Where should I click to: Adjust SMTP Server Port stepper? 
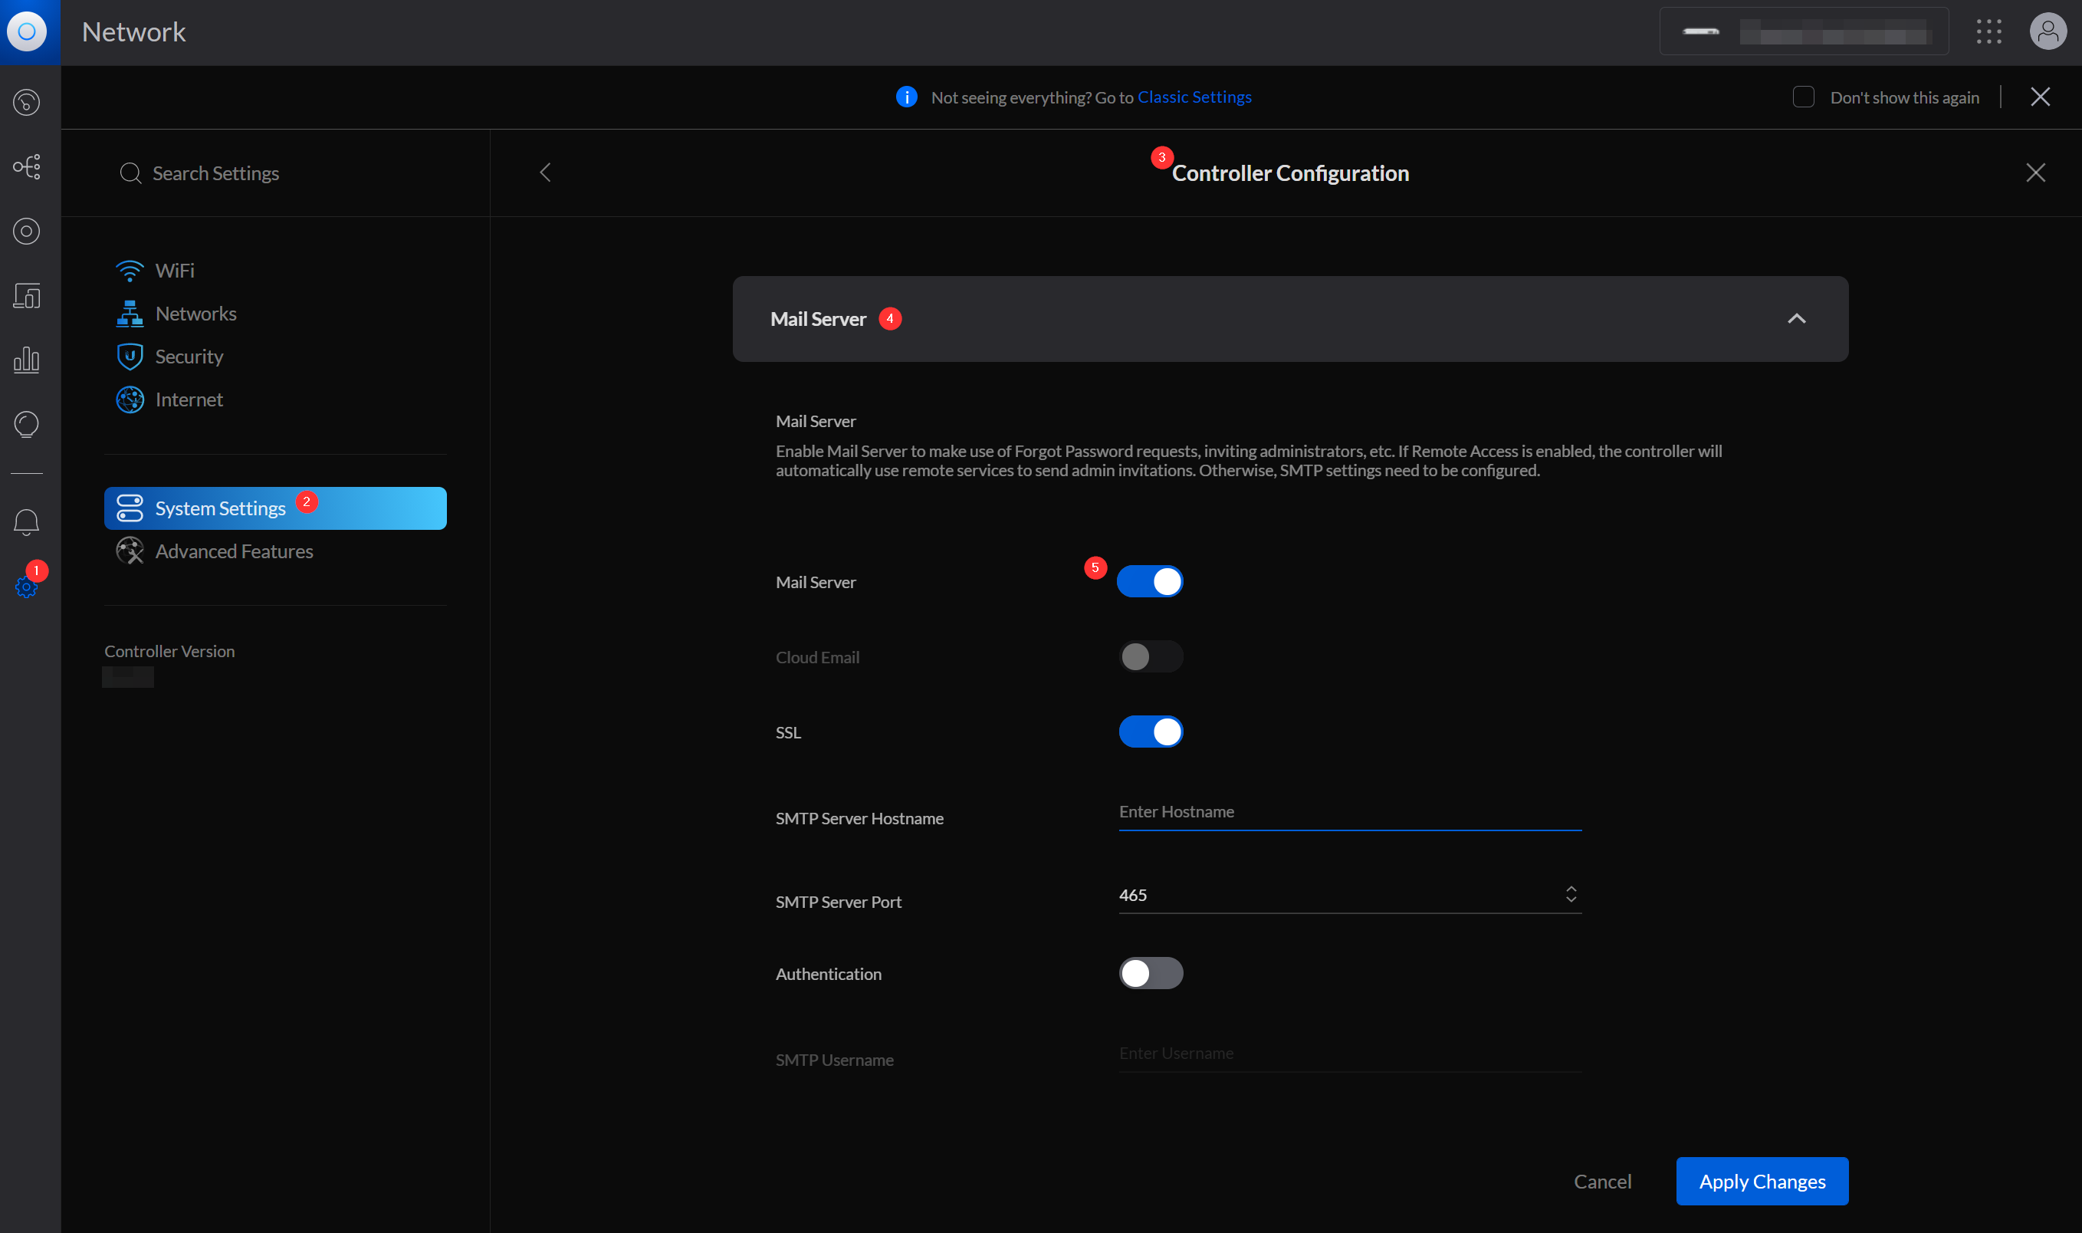point(1571,894)
